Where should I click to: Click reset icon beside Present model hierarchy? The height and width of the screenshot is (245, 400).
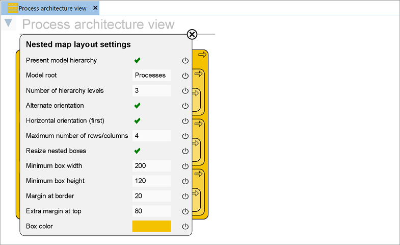pos(185,61)
